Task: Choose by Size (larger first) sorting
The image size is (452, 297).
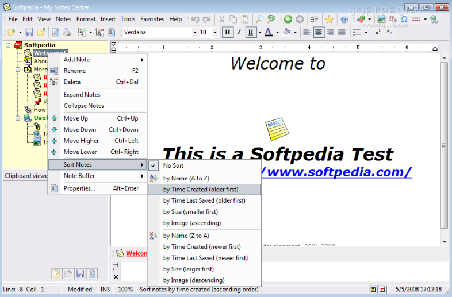Action: point(204,269)
